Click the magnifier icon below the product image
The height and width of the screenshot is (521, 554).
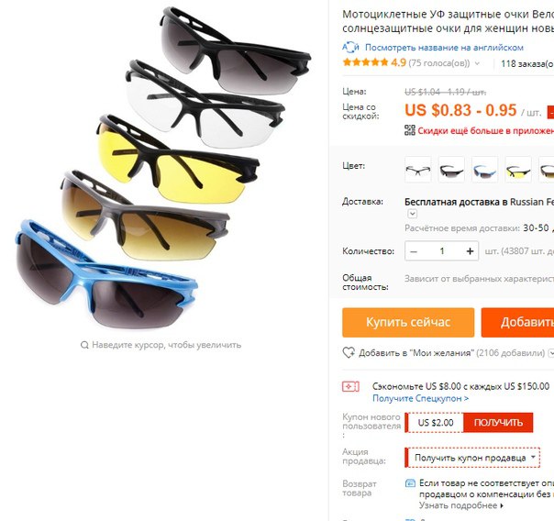84,345
